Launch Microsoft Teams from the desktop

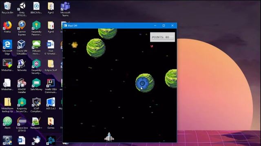coord(65,9)
